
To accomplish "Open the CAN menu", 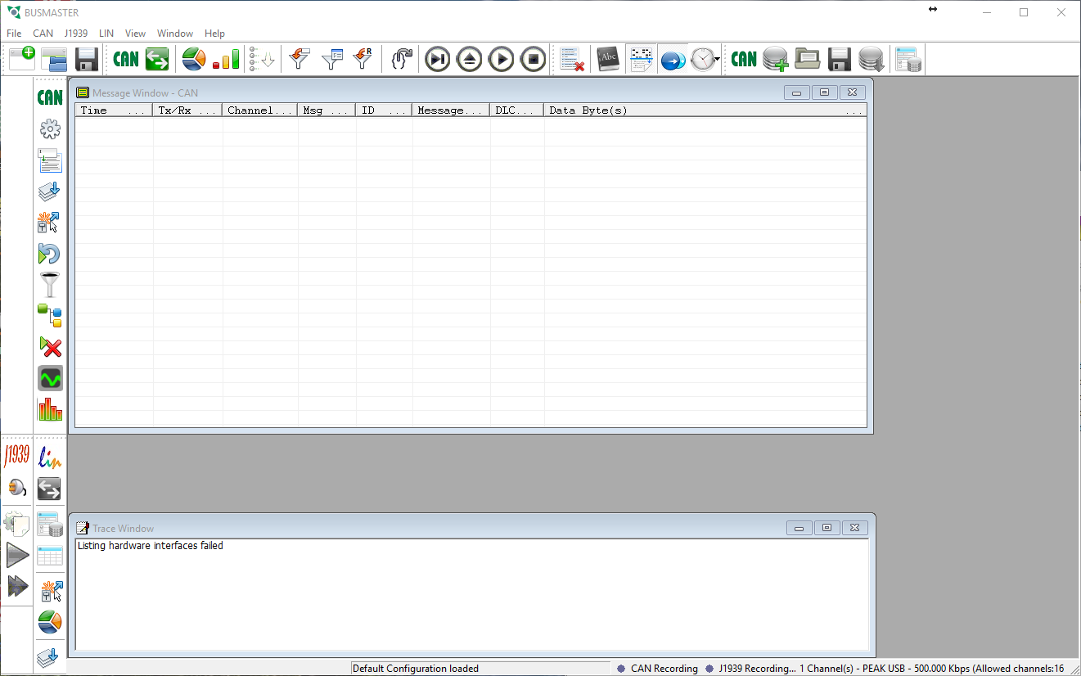I will 43,34.
